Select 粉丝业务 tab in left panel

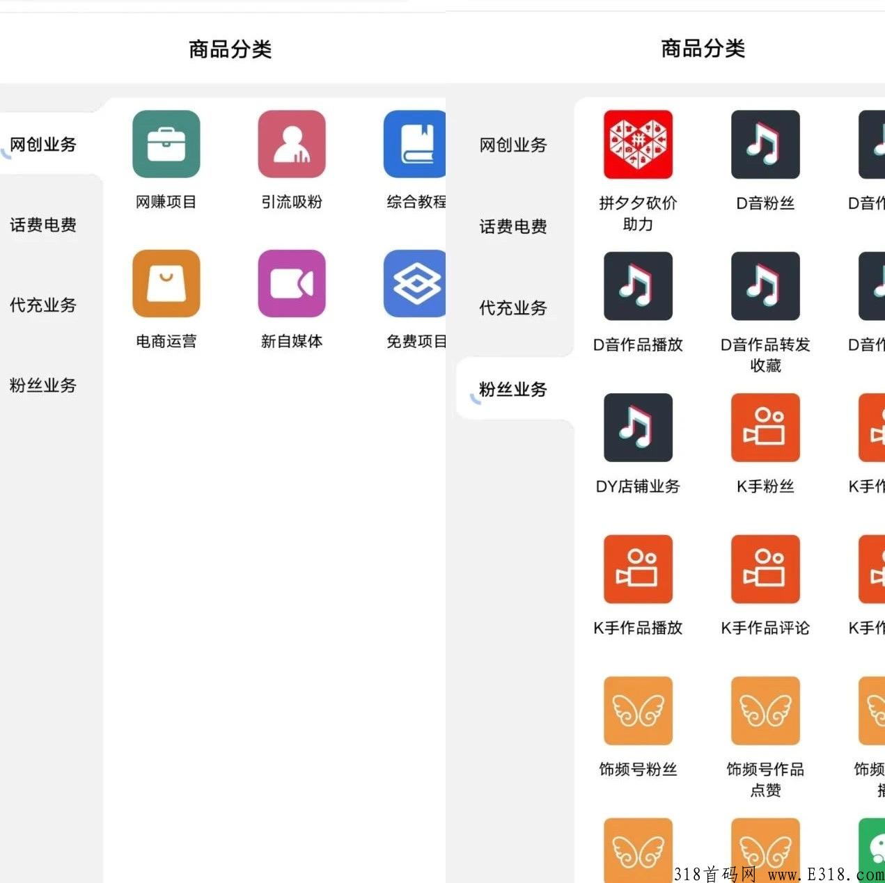pos(43,385)
